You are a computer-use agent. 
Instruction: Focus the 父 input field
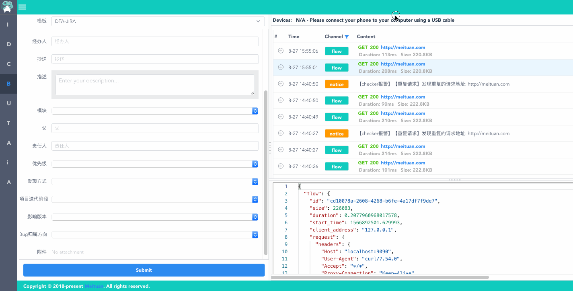coord(155,128)
